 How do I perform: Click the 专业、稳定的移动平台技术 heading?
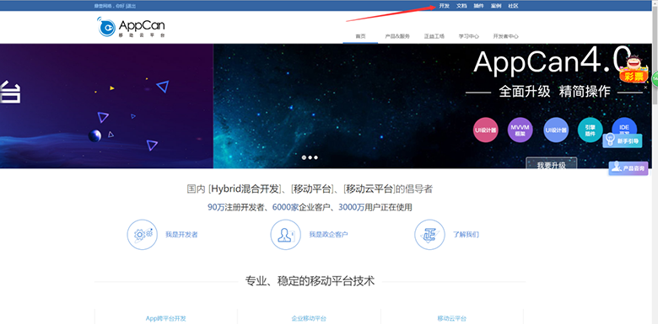310,281
